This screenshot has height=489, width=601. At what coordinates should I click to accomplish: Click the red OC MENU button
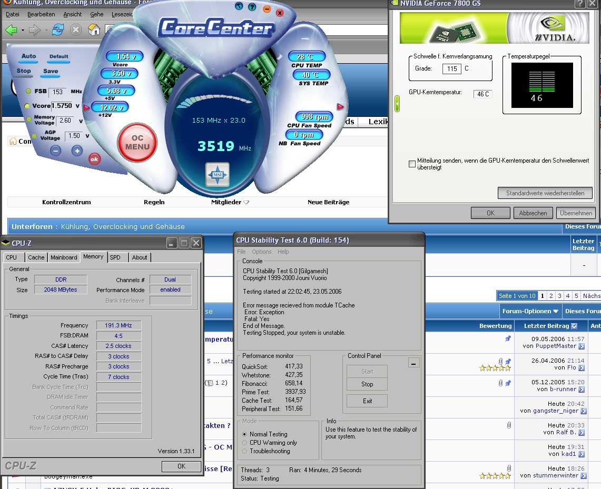[x=137, y=143]
